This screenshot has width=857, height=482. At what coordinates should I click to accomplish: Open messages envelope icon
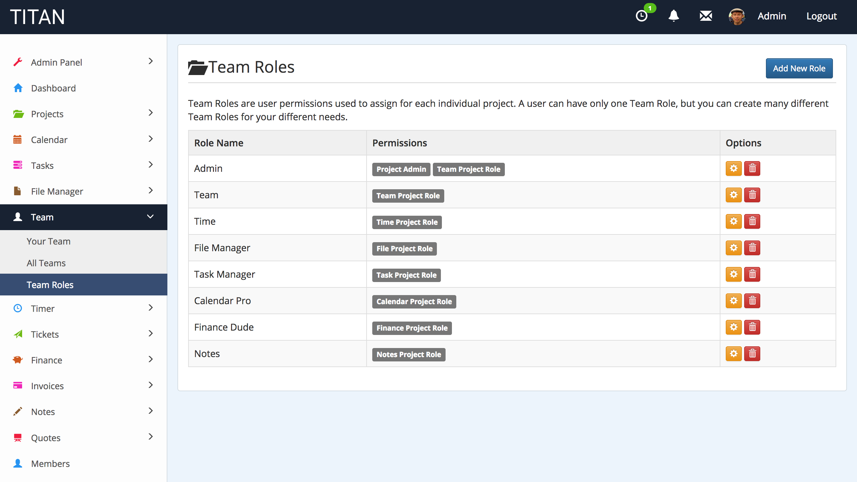(706, 16)
